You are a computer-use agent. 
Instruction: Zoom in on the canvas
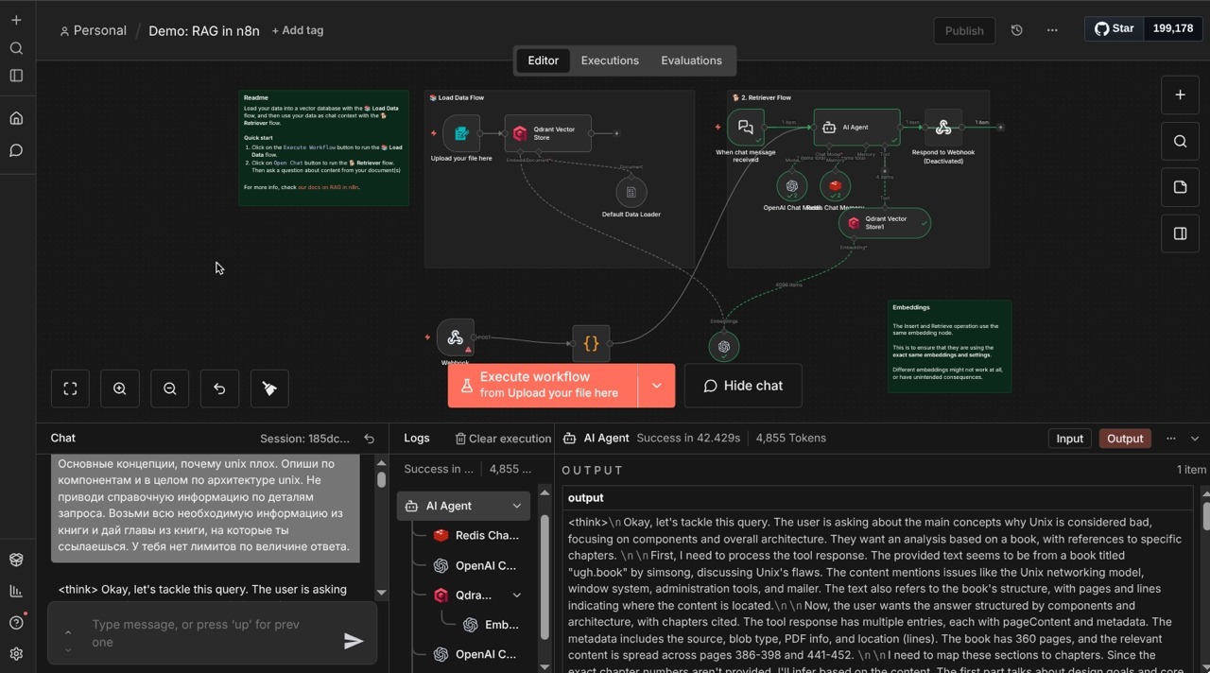click(x=120, y=388)
